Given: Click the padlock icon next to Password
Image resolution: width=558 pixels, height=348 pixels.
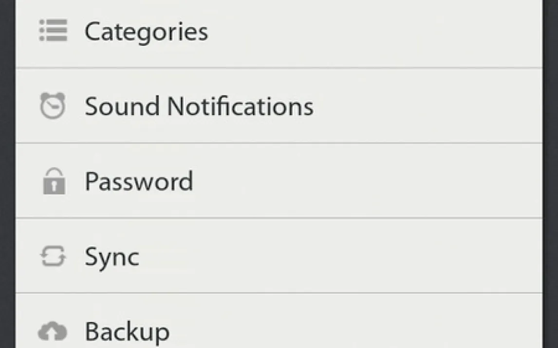Looking at the screenshot, I should tap(54, 181).
